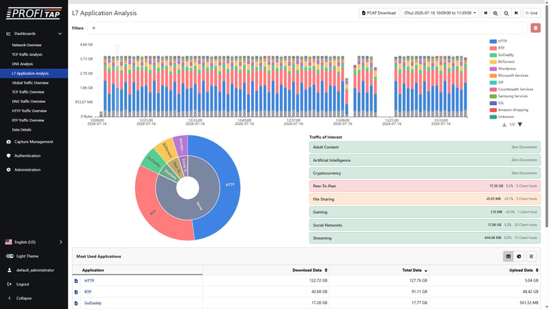This screenshot has width=549, height=309.
Task: Sort by Download Data column
Action: point(309,270)
